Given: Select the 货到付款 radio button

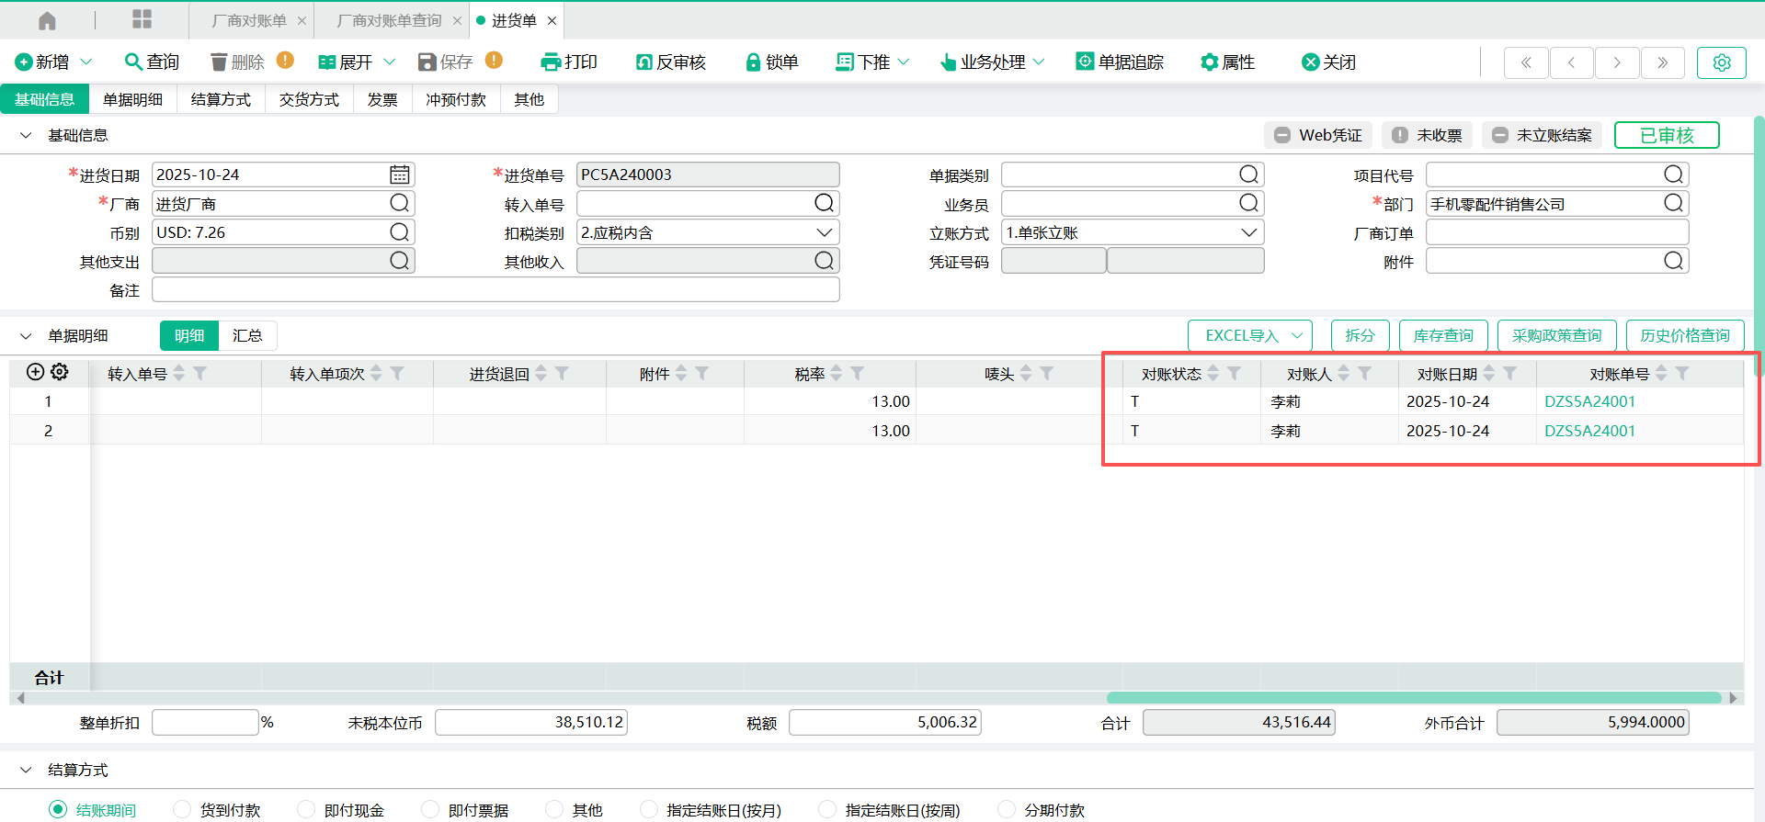Looking at the screenshot, I should (x=182, y=809).
